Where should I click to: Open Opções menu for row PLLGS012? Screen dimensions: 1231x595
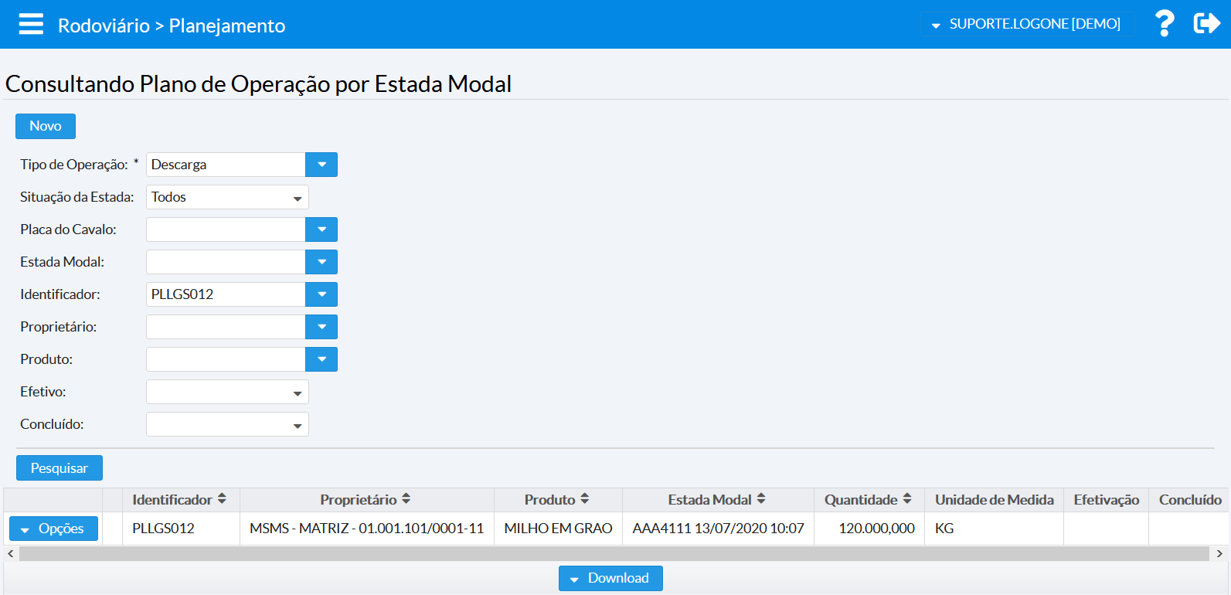[x=53, y=529]
